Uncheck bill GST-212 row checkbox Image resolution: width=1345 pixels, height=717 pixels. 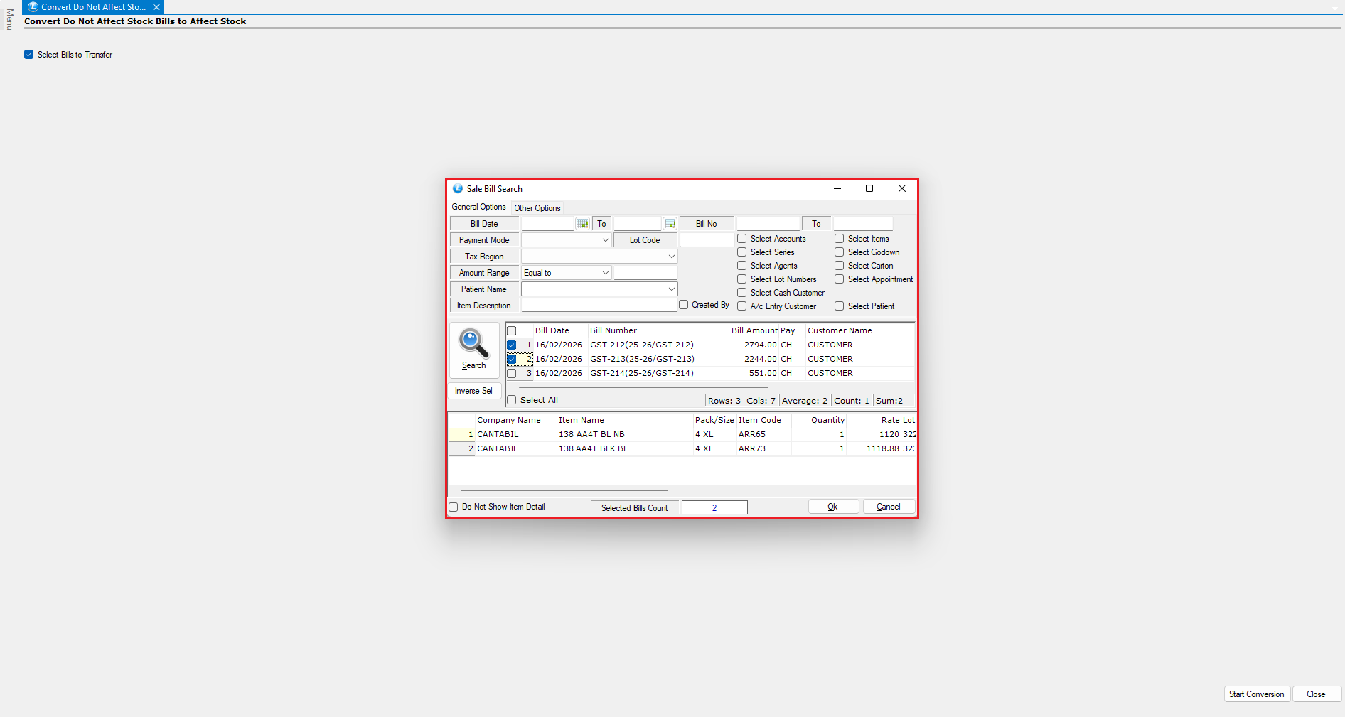(x=512, y=345)
